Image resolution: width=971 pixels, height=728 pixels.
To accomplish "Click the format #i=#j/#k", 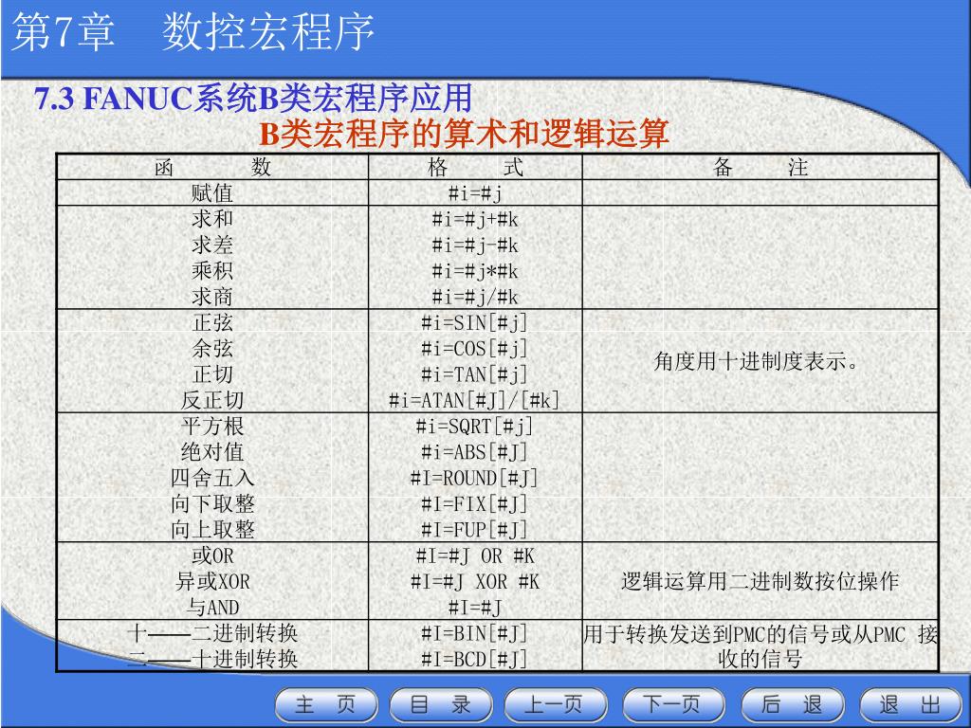I will click(475, 298).
